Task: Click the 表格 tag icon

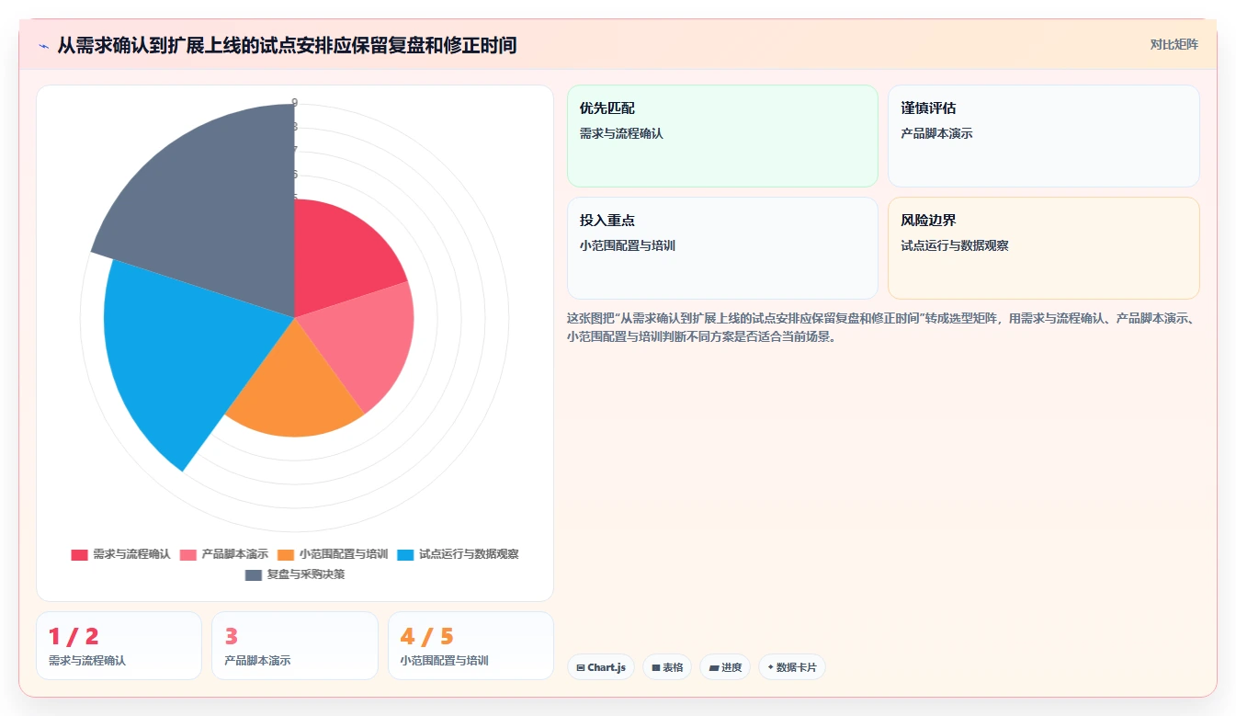Action: (x=656, y=667)
